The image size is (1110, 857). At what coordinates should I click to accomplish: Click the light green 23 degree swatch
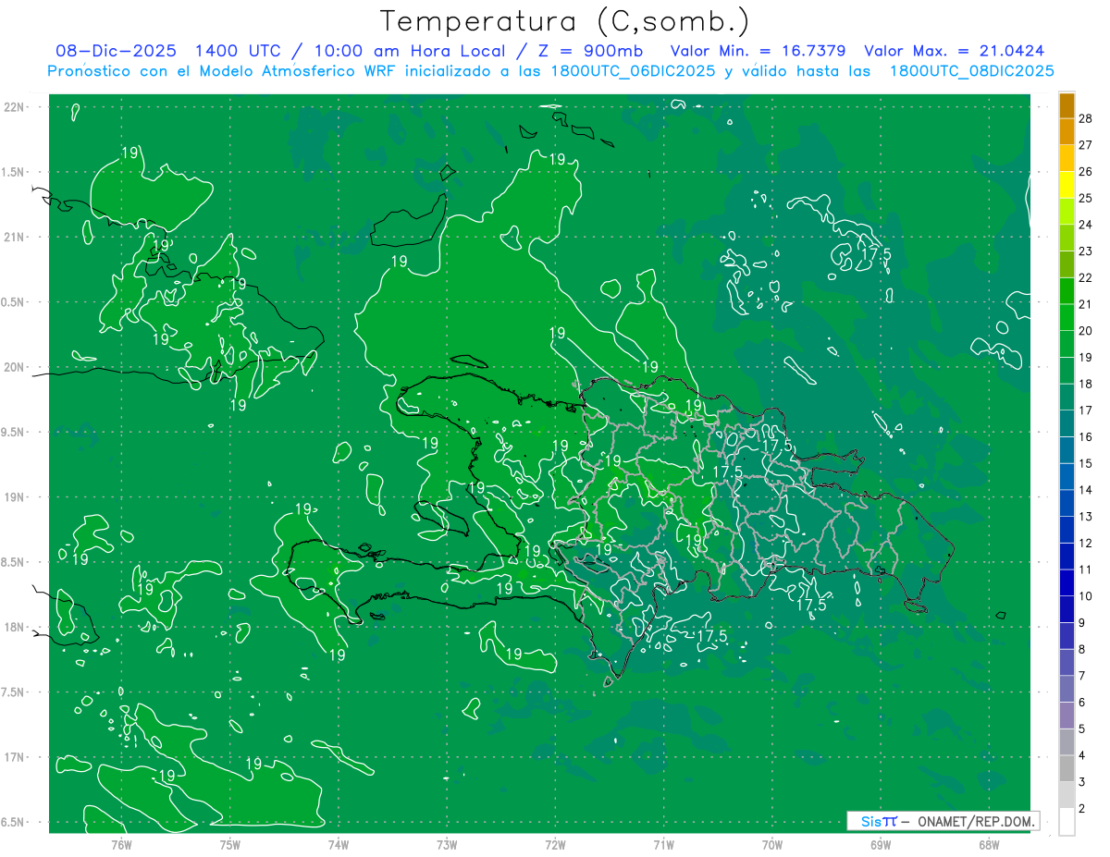point(1067,239)
